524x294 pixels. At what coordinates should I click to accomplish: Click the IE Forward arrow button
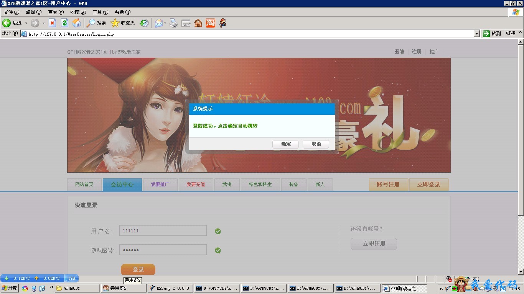pos(35,23)
